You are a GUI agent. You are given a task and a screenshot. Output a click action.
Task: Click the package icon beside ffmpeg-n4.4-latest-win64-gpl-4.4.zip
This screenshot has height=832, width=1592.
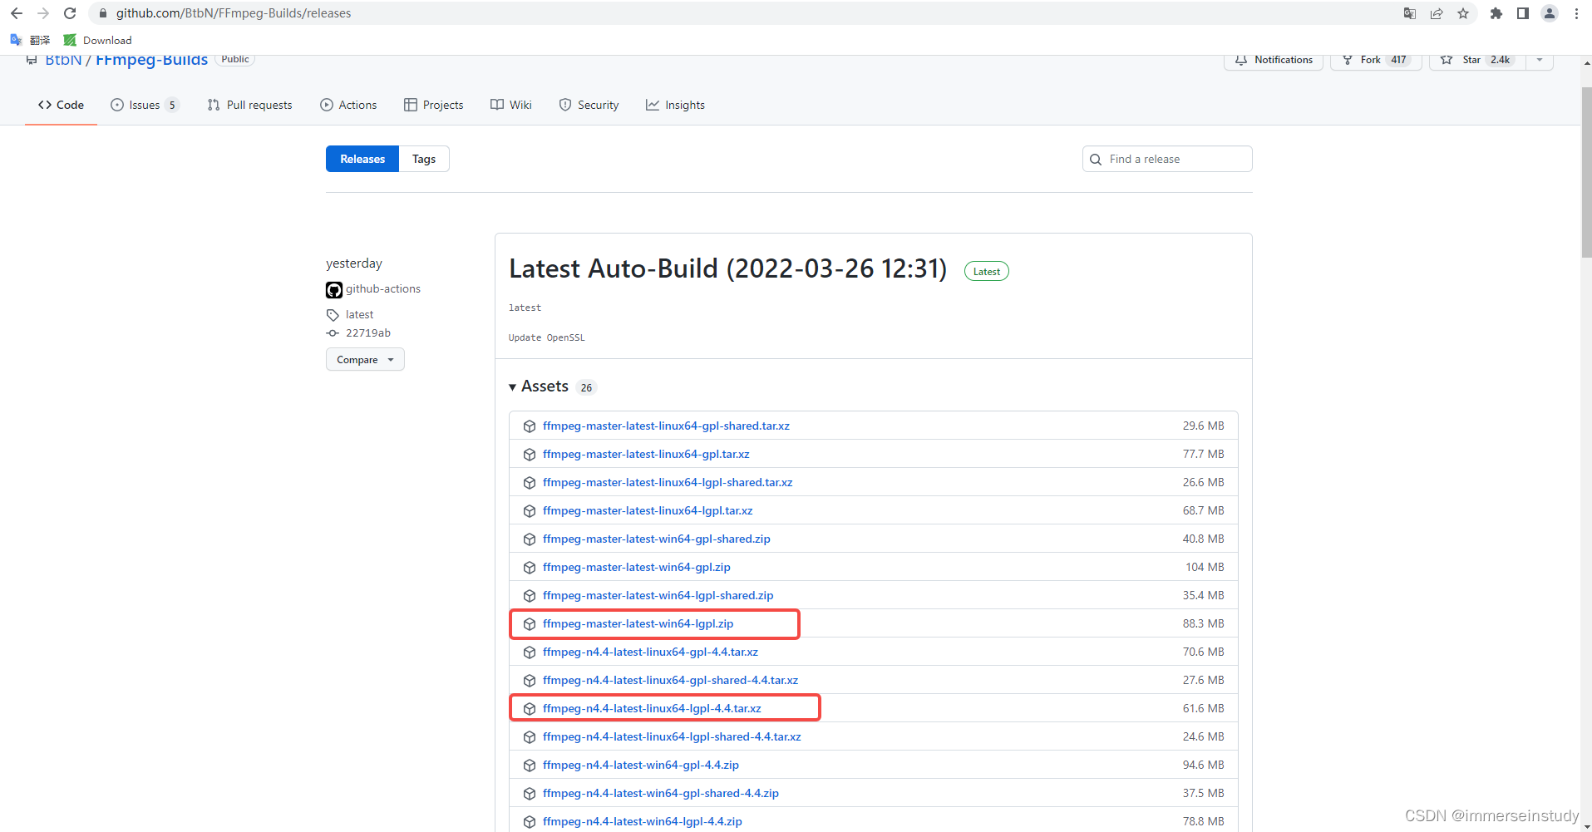[530, 766]
